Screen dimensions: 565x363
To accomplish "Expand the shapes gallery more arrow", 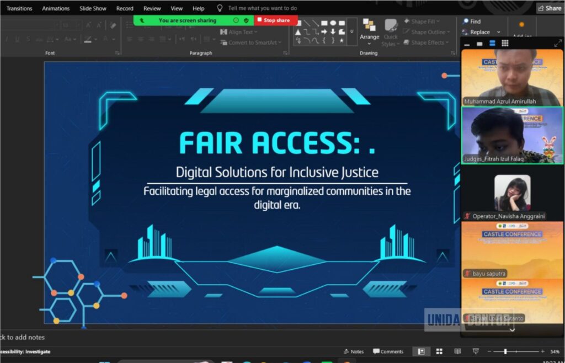I will coord(352,31).
